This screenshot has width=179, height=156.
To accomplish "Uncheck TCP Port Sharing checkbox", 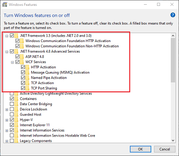I will pos(23,88).
